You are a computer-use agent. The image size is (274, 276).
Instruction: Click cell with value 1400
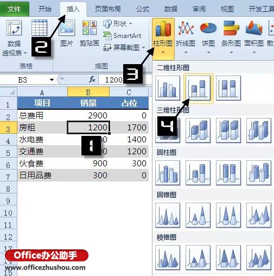[x=129, y=140]
